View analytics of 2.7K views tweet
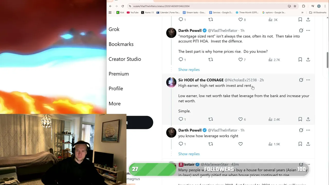This screenshot has height=185, width=329. (x=274, y=60)
